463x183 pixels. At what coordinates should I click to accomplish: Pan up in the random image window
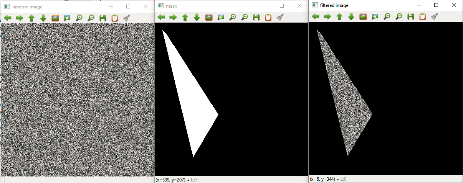(x=31, y=18)
